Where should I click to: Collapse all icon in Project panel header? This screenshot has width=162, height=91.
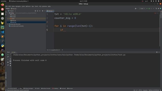point(40,11)
